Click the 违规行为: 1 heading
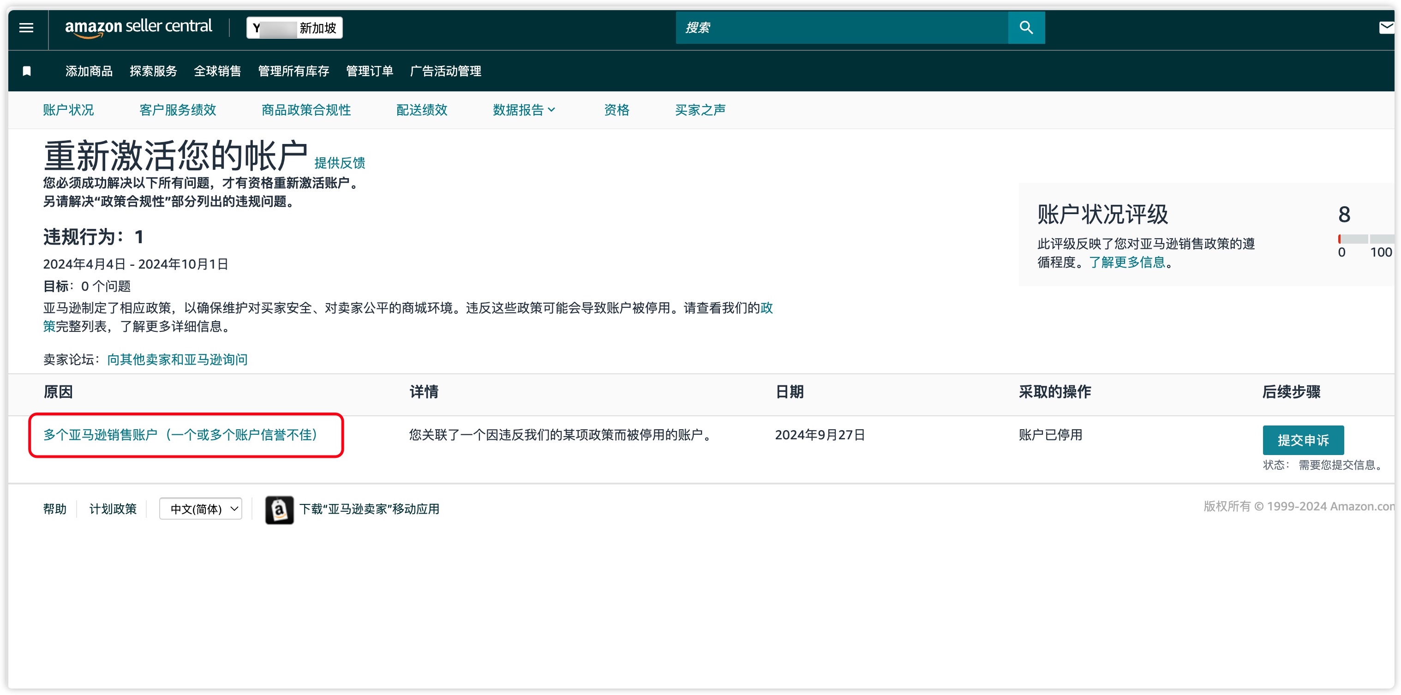Viewport: 1401px width, 695px height. pyautogui.click(x=94, y=237)
